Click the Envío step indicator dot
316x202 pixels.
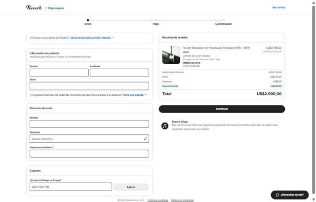pyautogui.click(x=88, y=20)
